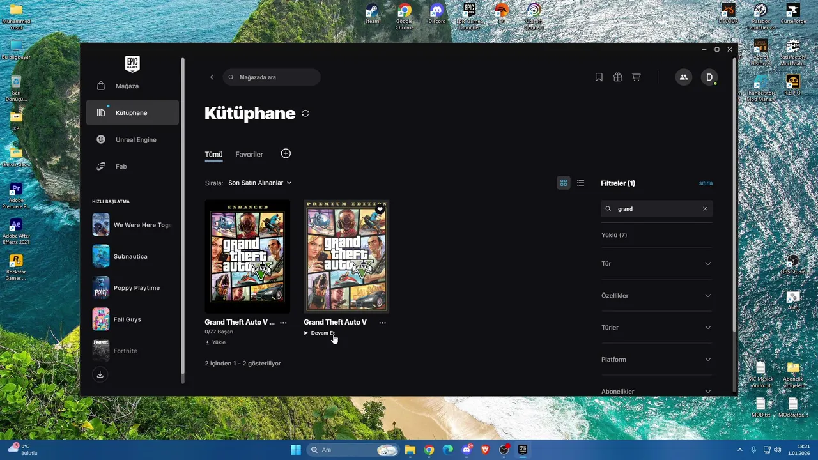Open options menu for Grand Theft Auto V

tap(382, 323)
